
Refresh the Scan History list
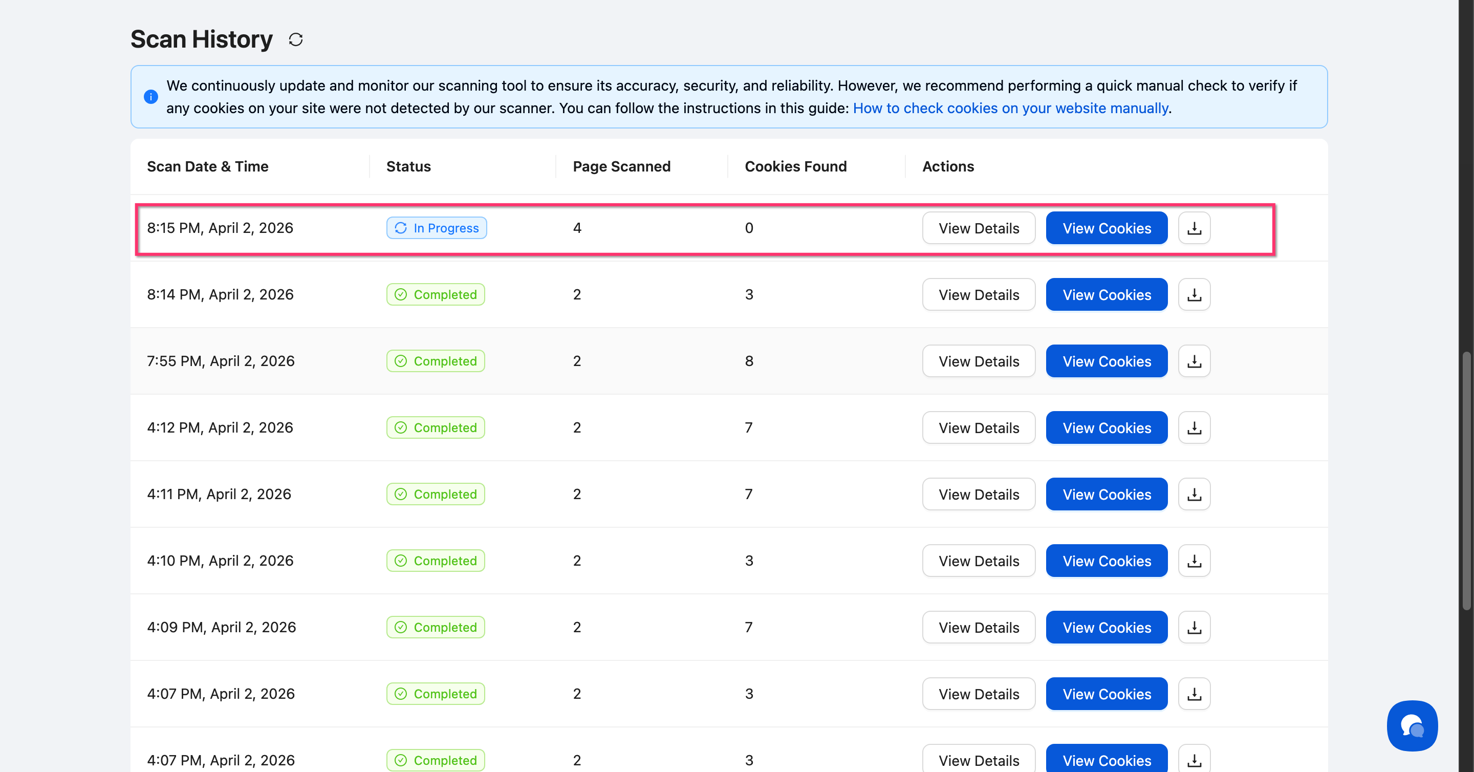point(295,39)
